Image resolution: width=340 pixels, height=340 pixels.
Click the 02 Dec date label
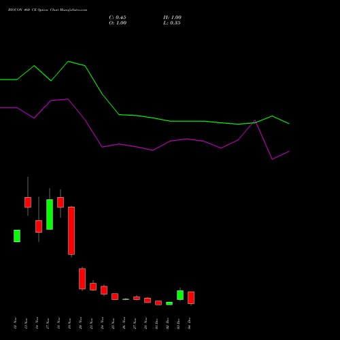pos(167,323)
